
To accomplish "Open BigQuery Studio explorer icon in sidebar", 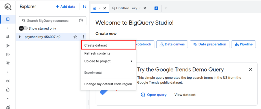I will [8, 19].
